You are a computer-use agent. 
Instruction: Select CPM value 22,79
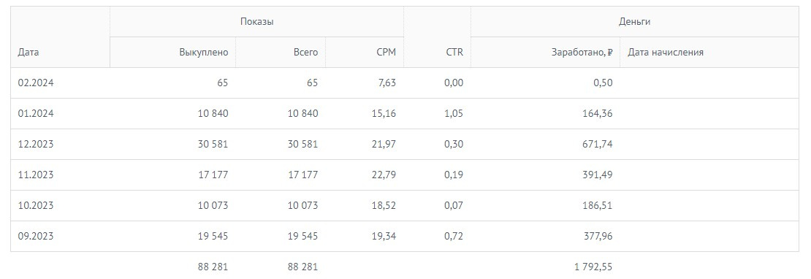[383, 175]
